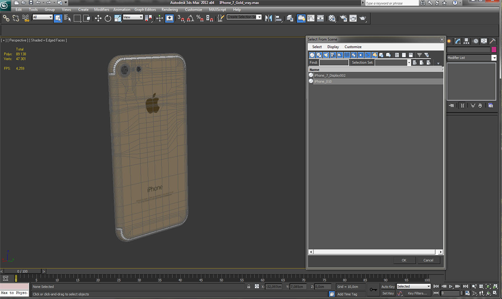The height and width of the screenshot is (299, 502).
Task: Click the Mirror tool icon
Action: click(x=269, y=18)
